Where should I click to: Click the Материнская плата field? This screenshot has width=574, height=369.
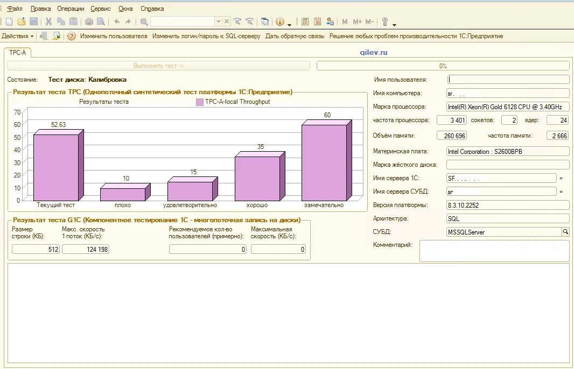[x=508, y=151]
